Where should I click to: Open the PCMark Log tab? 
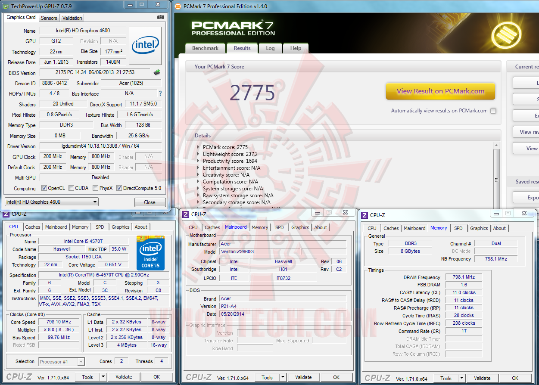[x=270, y=48]
